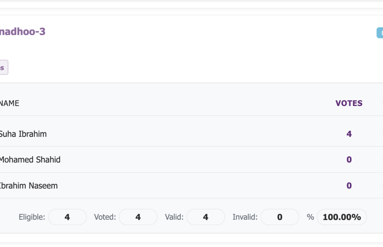Click the Eligible count pill
This screenshot has height=247, width=383.
click(67, 217)
